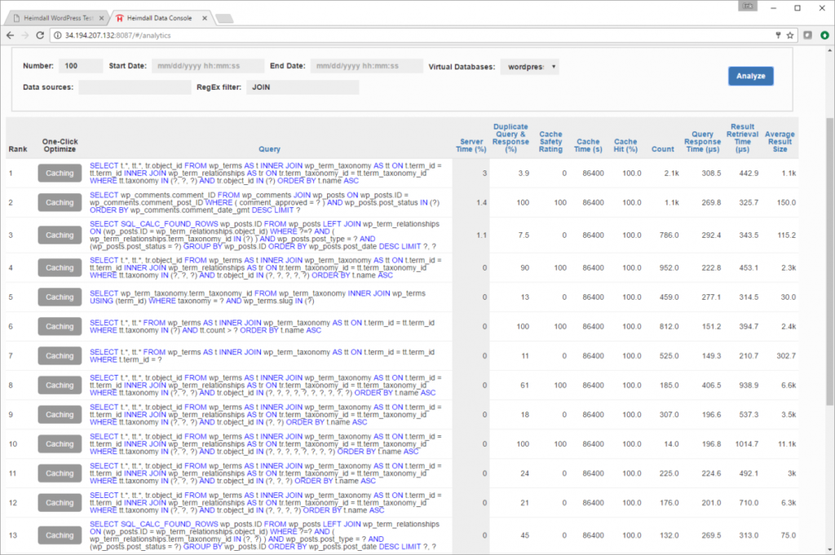Edit the RegEx filter field

(x=303, y=86)
